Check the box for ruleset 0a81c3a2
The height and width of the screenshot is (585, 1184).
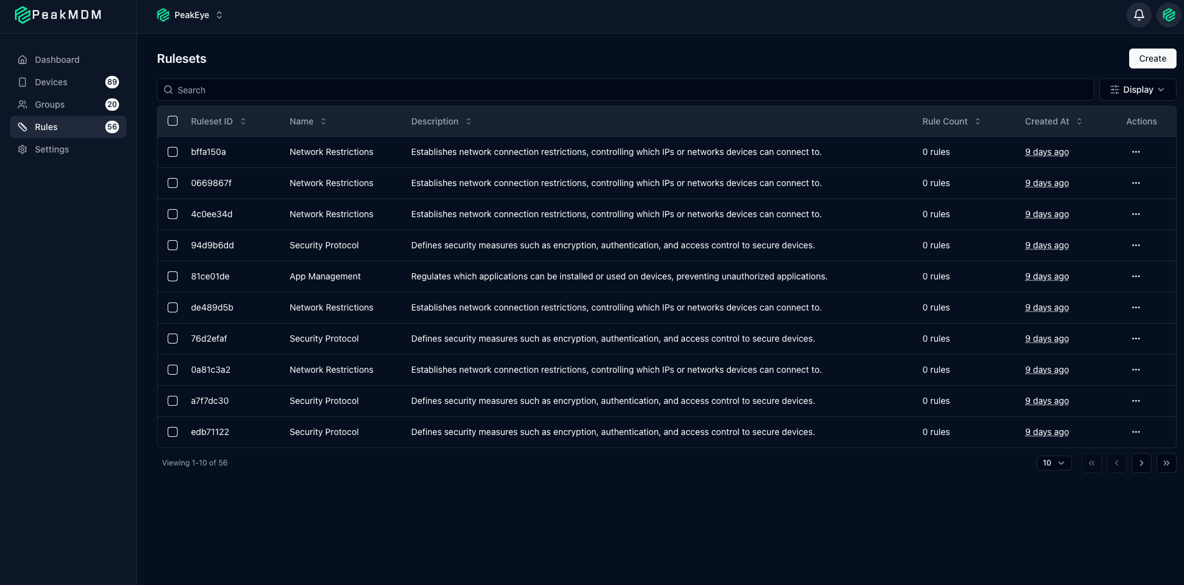173,370
